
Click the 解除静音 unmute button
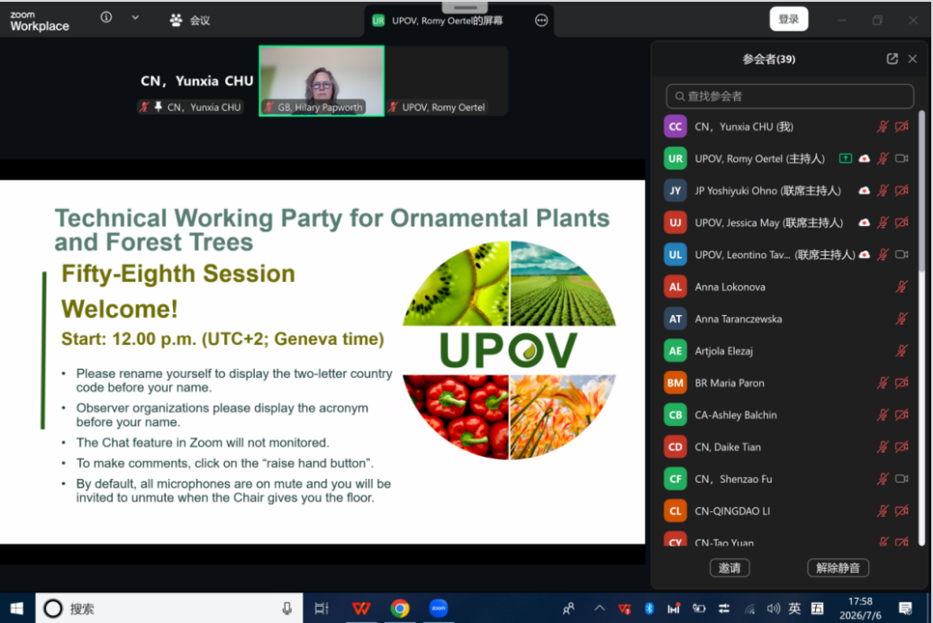pyautogui.click(x=838, y=568)
